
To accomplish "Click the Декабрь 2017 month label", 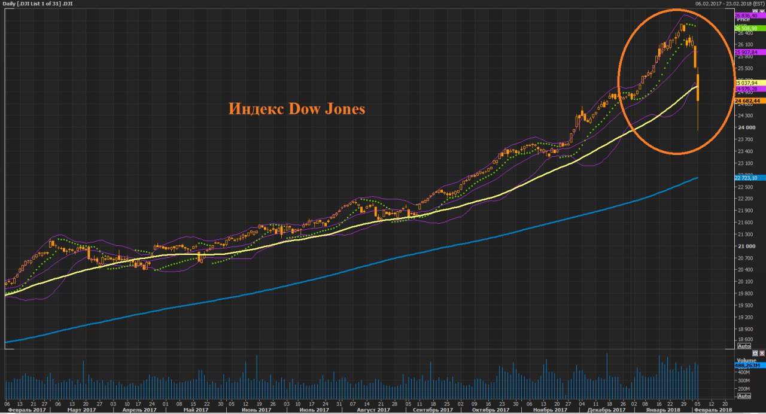I will [x=606, y=410].
